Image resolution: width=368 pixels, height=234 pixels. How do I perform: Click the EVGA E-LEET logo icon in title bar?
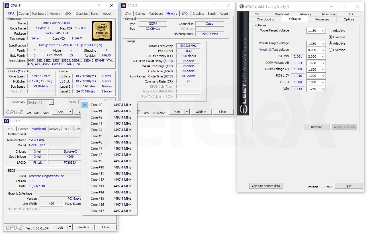242,6
